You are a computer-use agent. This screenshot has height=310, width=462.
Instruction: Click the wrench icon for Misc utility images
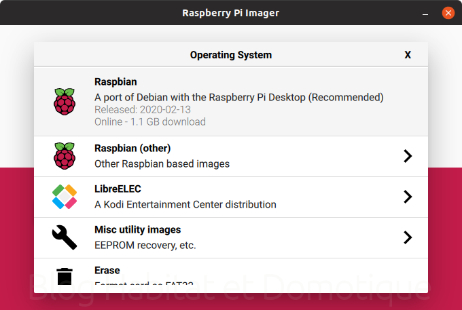[x=65, y=237]
